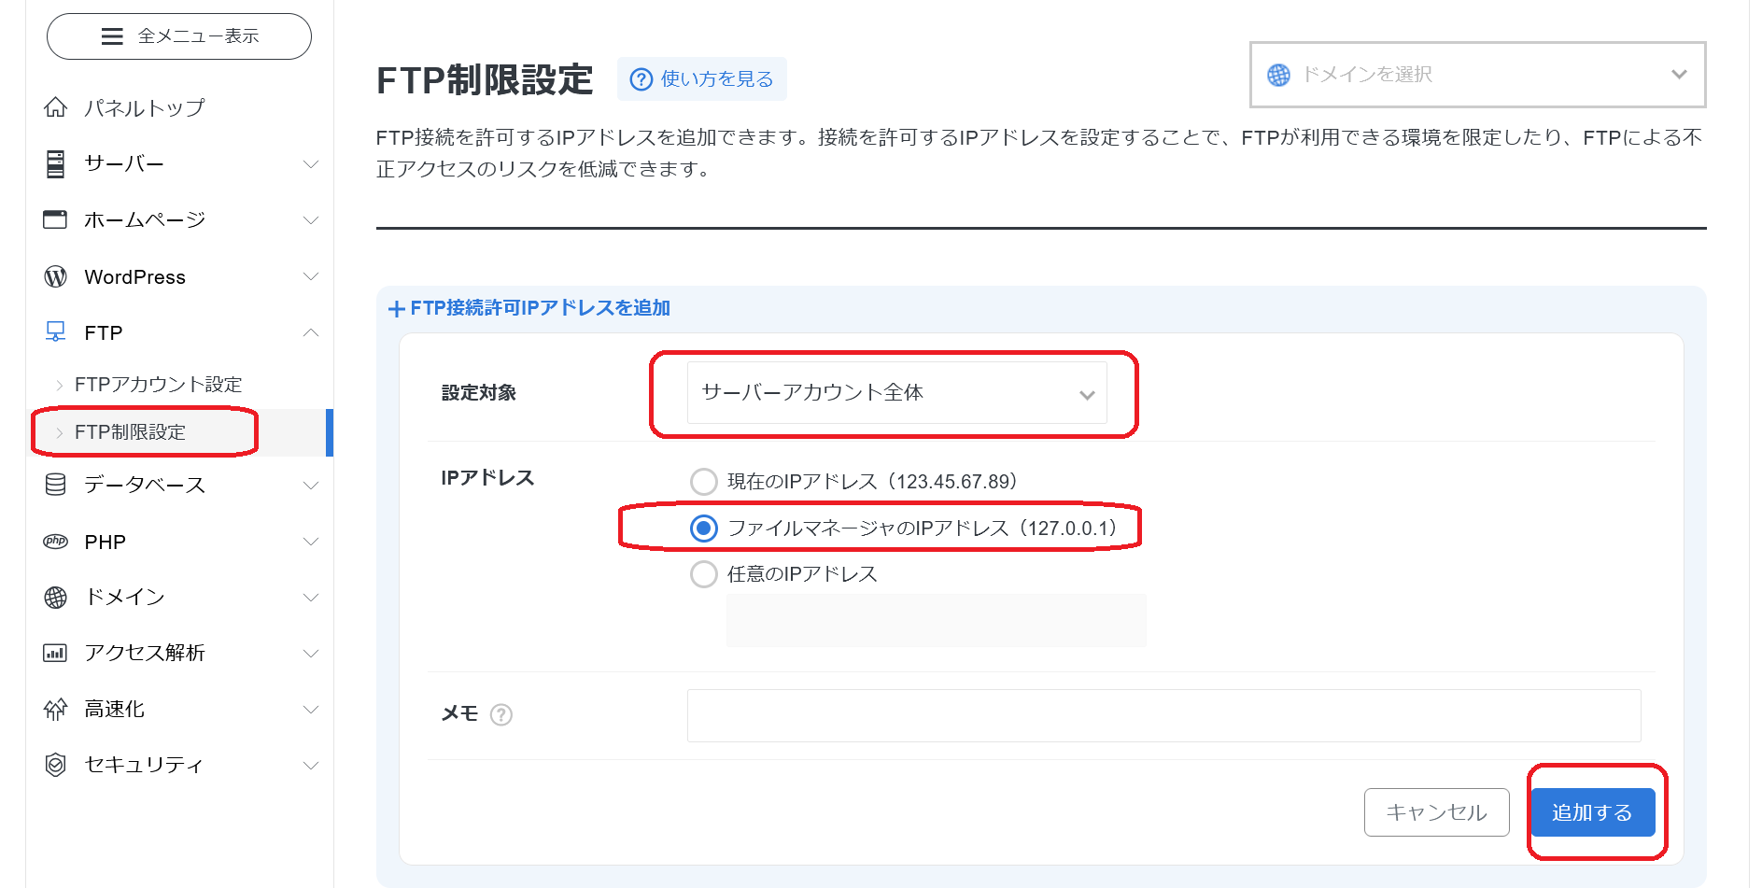Select ファイルマネージャのIPアドレス radio option

[x=704, y=529]
